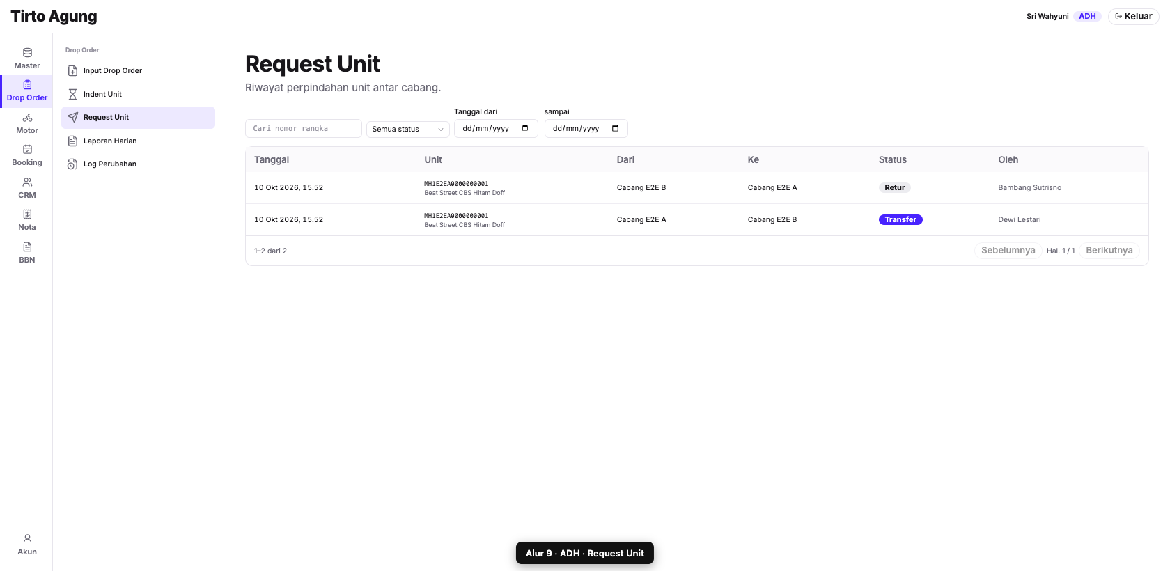Click frame number in the Retur row
Viewport: 1170px width, 571px height.
coord(456,184)
